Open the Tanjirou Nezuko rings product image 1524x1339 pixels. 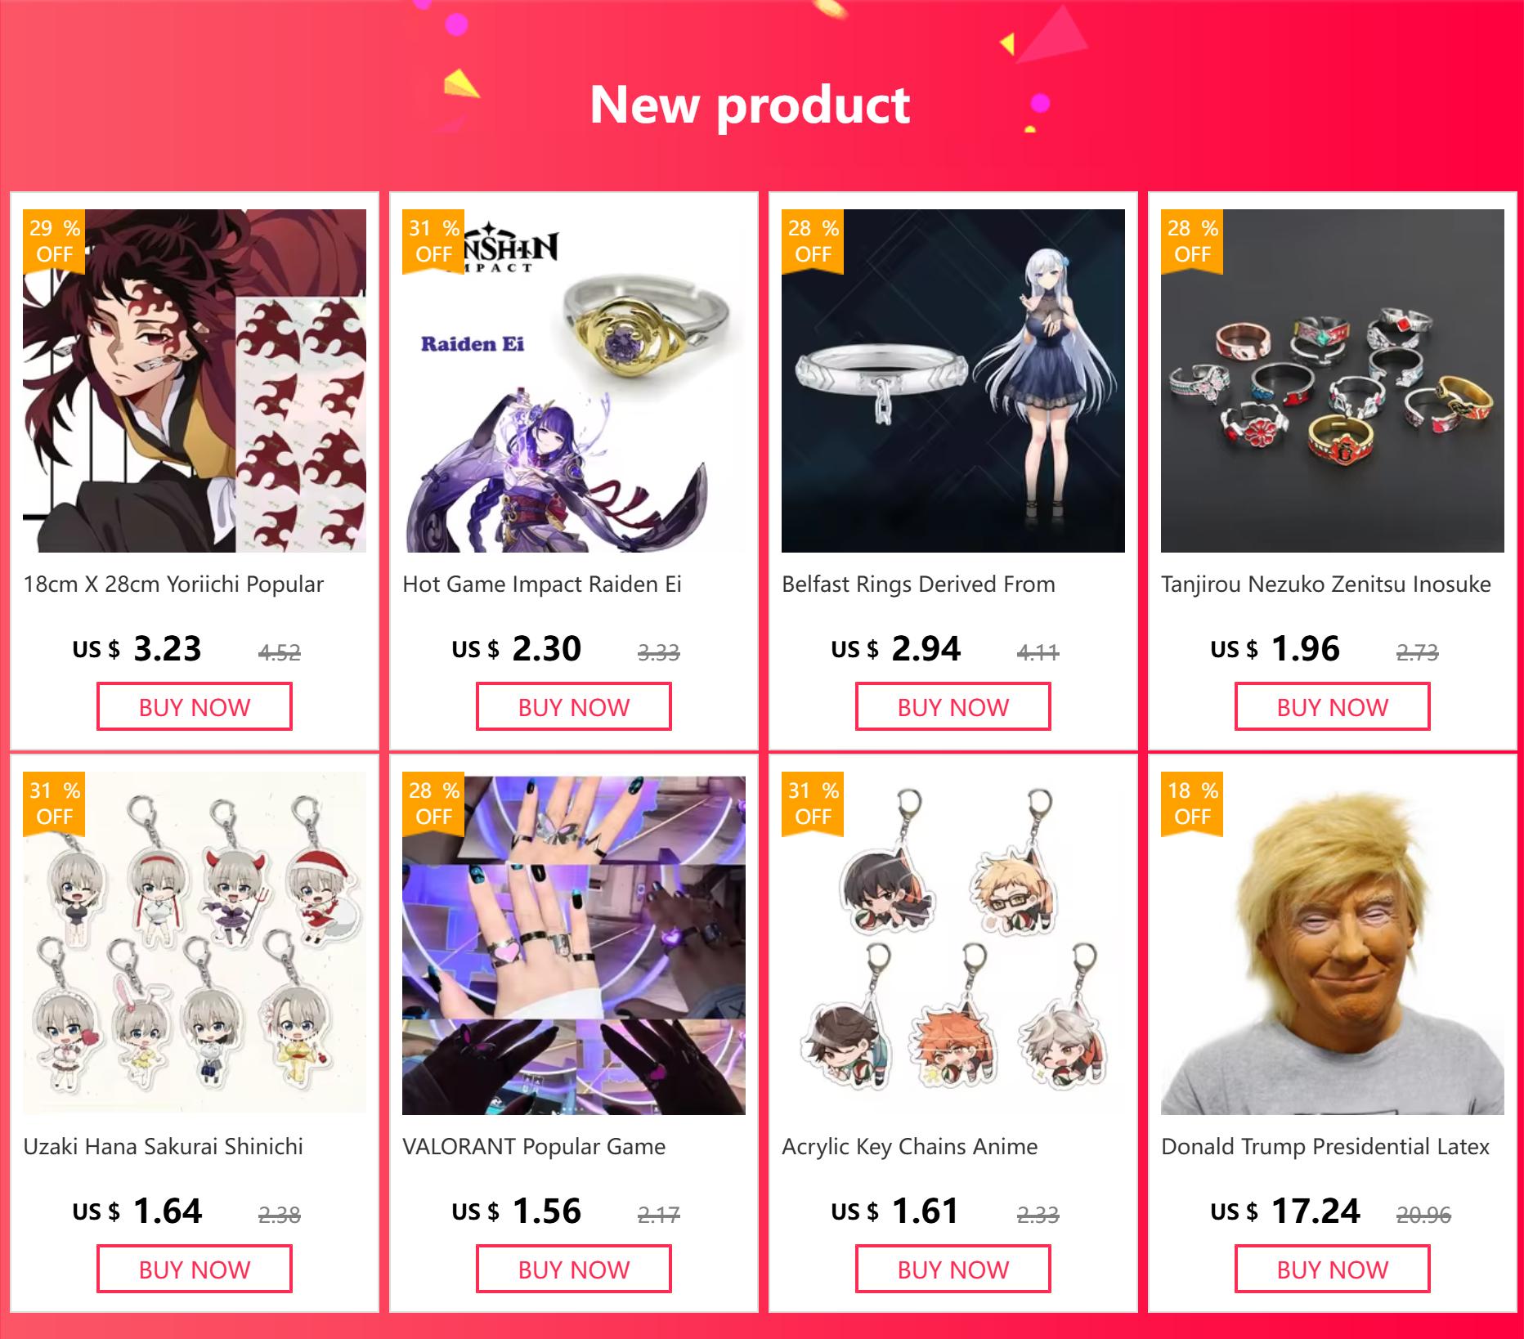[1333, 381]
